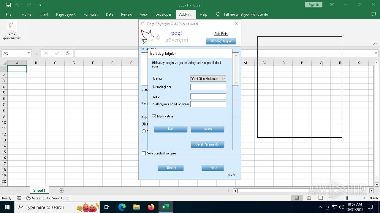
Task: Click the formula bar Cancel icon
Action: coord(46,53)
